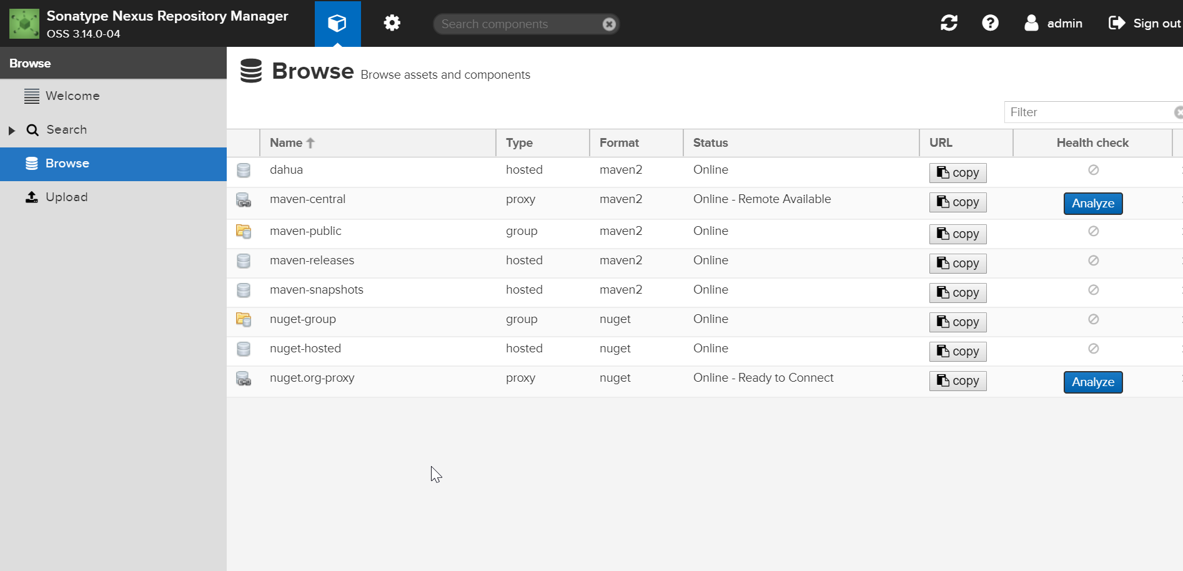Click nuget-hosted health check unavailable icon
Viewport: 1183px width, 571px height.
point(1093,349)
